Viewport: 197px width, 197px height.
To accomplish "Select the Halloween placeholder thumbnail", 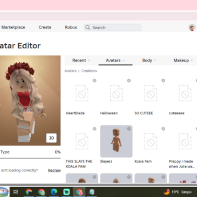I will click(116, 93).
